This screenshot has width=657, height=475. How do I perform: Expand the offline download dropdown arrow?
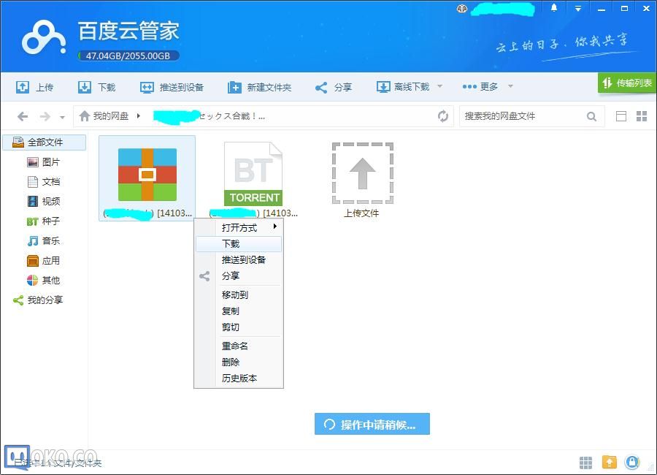click(x=440, y=86)
